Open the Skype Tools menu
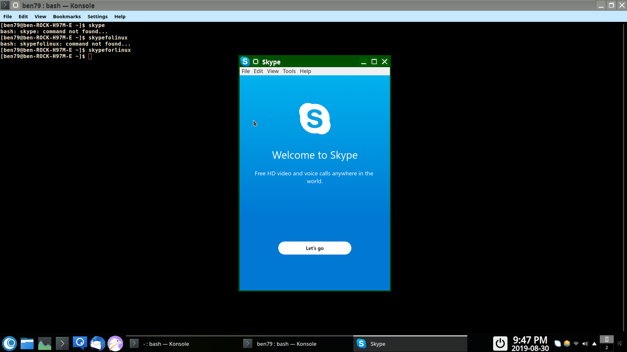 click(289, 71)
